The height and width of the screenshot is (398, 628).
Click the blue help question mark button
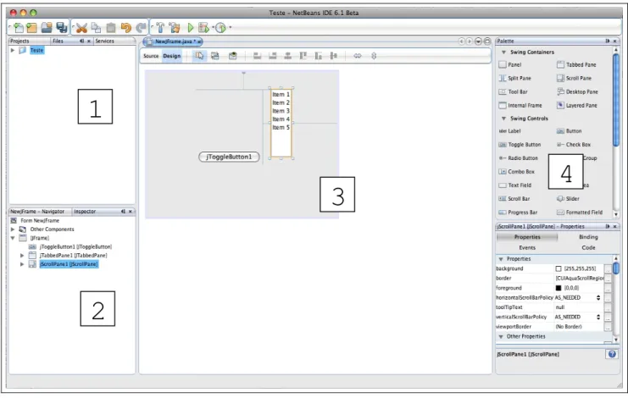612,354
